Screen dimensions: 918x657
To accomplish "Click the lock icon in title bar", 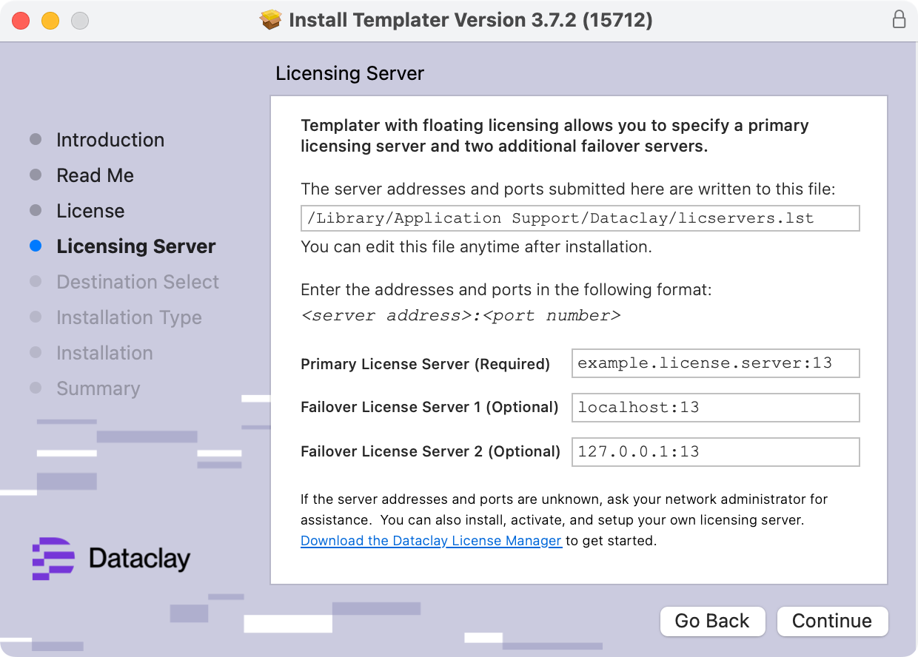I will tap(899, 19).
